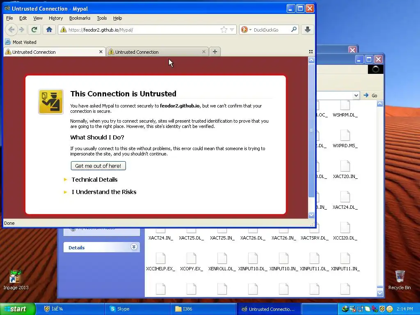
Task: Click the browser Back arrow button
Action: tap(11, 30)
